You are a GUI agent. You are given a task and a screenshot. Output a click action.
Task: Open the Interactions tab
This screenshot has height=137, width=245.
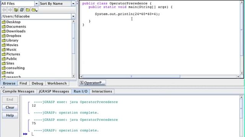click(102, 91)
